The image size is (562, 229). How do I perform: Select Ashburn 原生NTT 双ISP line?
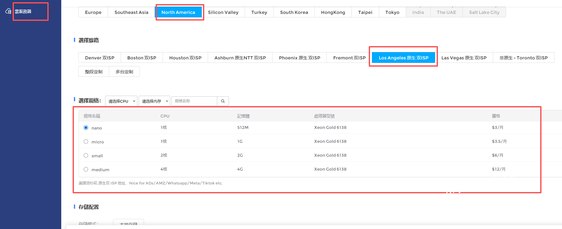click(x=240, y=58)
